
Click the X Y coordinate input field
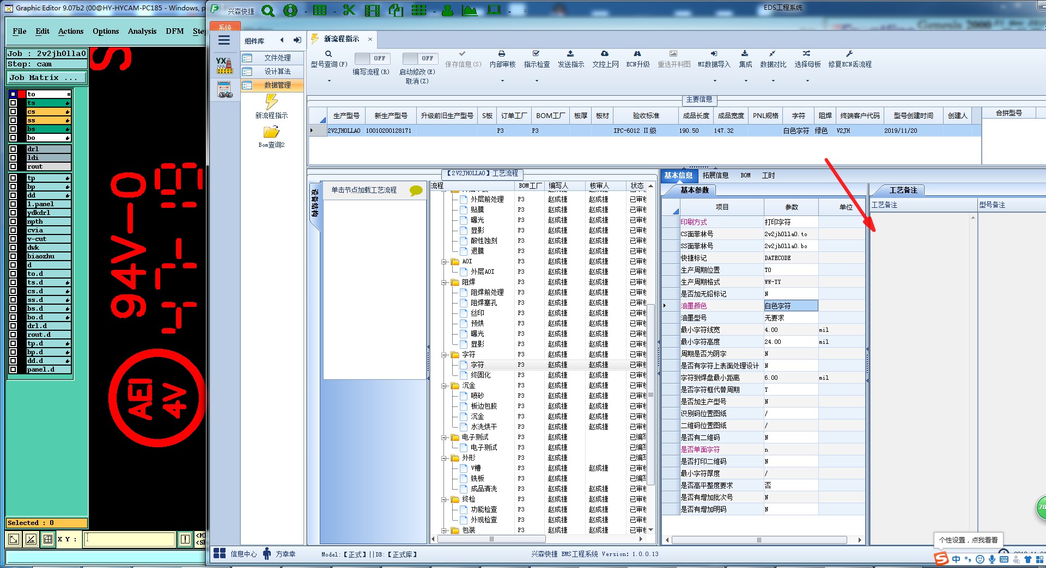(130, 539)
